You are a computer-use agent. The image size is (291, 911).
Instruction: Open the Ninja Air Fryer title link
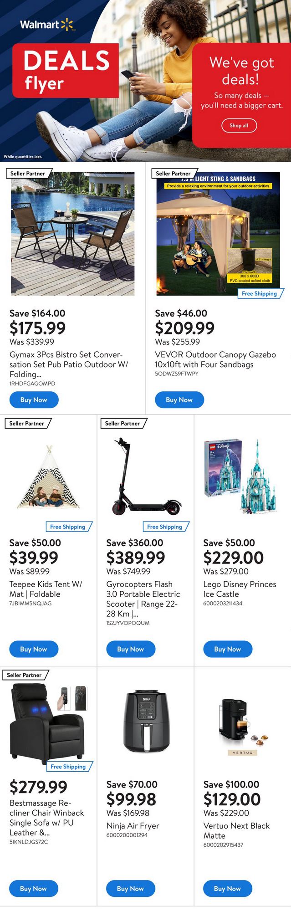(133, 826)
